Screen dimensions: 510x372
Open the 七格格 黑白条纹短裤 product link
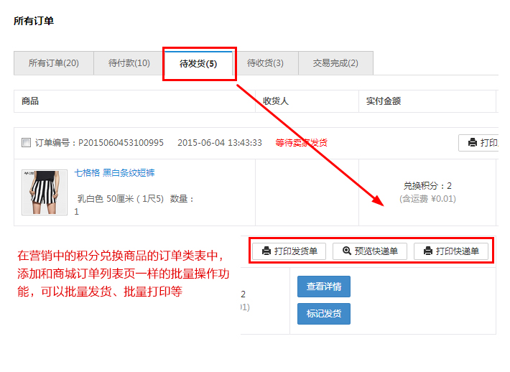coord(115,173)
